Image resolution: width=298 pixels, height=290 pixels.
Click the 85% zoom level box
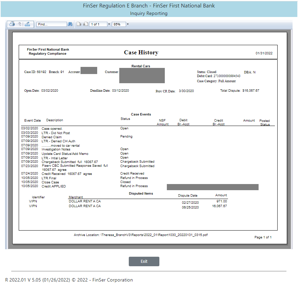click(x=119, y=24)
